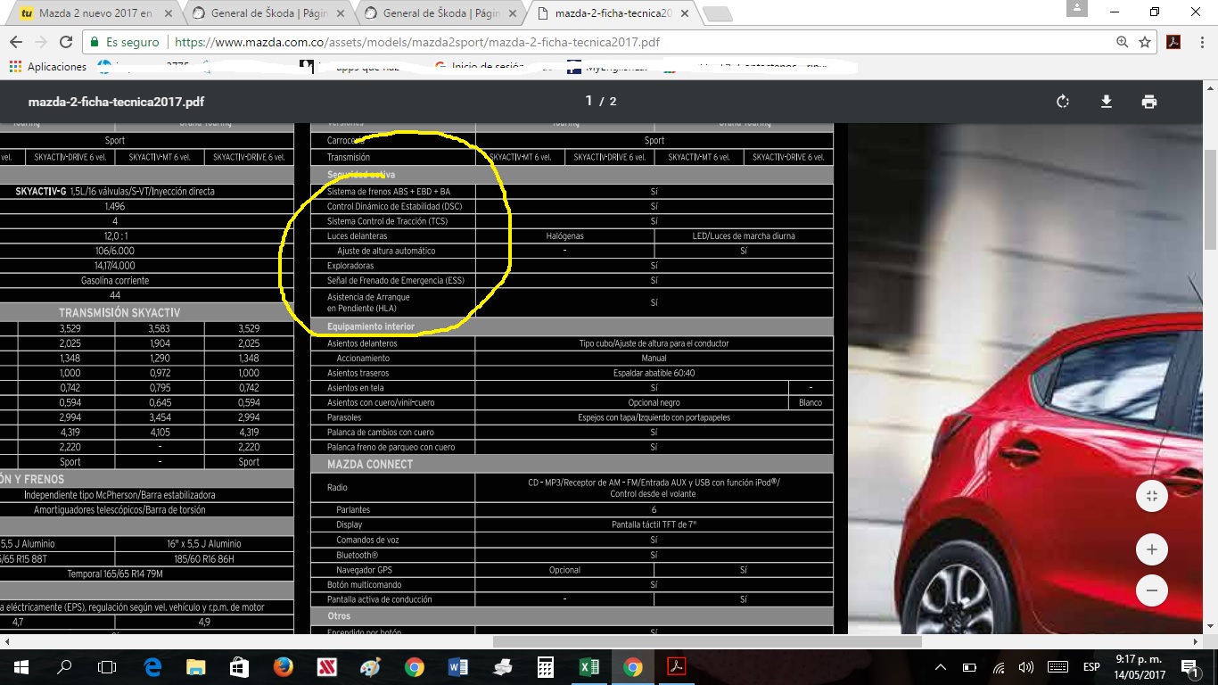The image size is (1218, 685).
Task: Switch ESP input language
Action: click(1091, 667)
